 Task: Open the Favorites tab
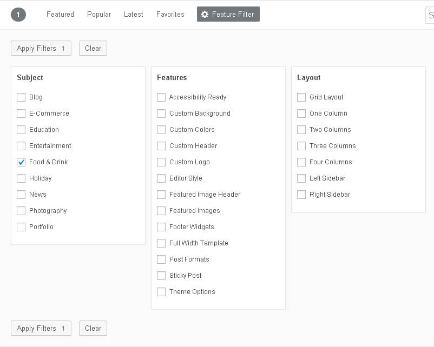170,15
